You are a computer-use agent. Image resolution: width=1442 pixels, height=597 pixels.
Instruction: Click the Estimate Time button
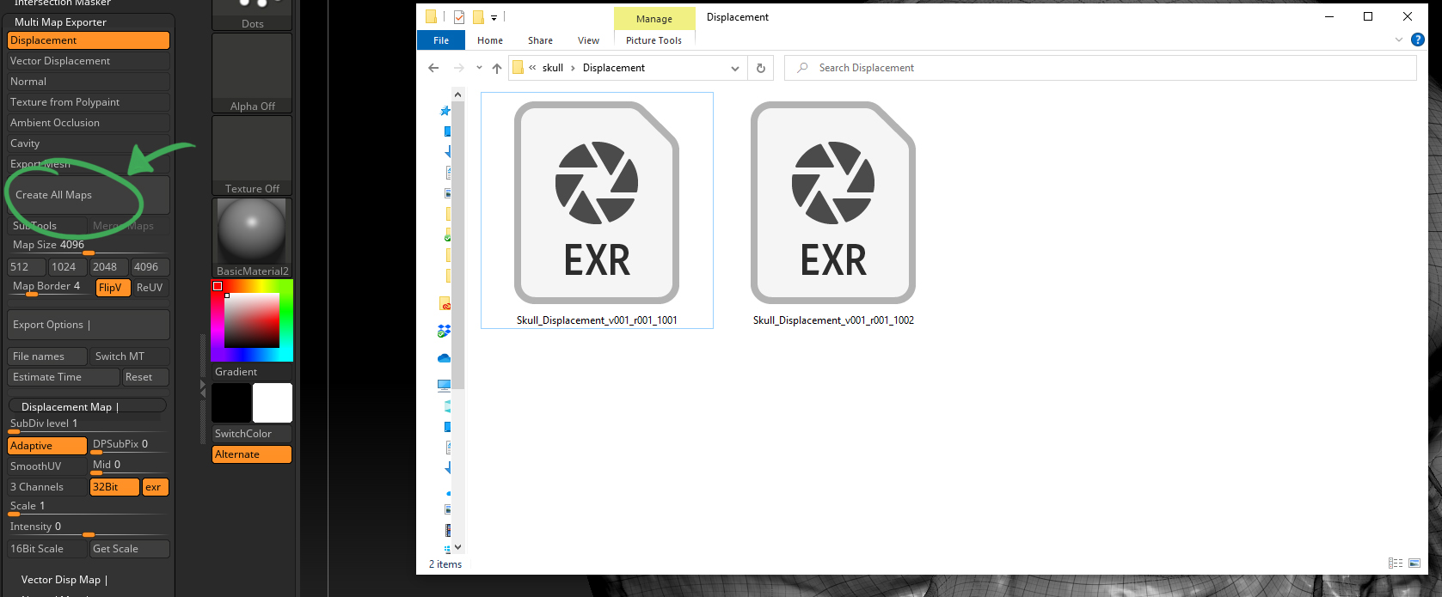click(x=64, y=377)
